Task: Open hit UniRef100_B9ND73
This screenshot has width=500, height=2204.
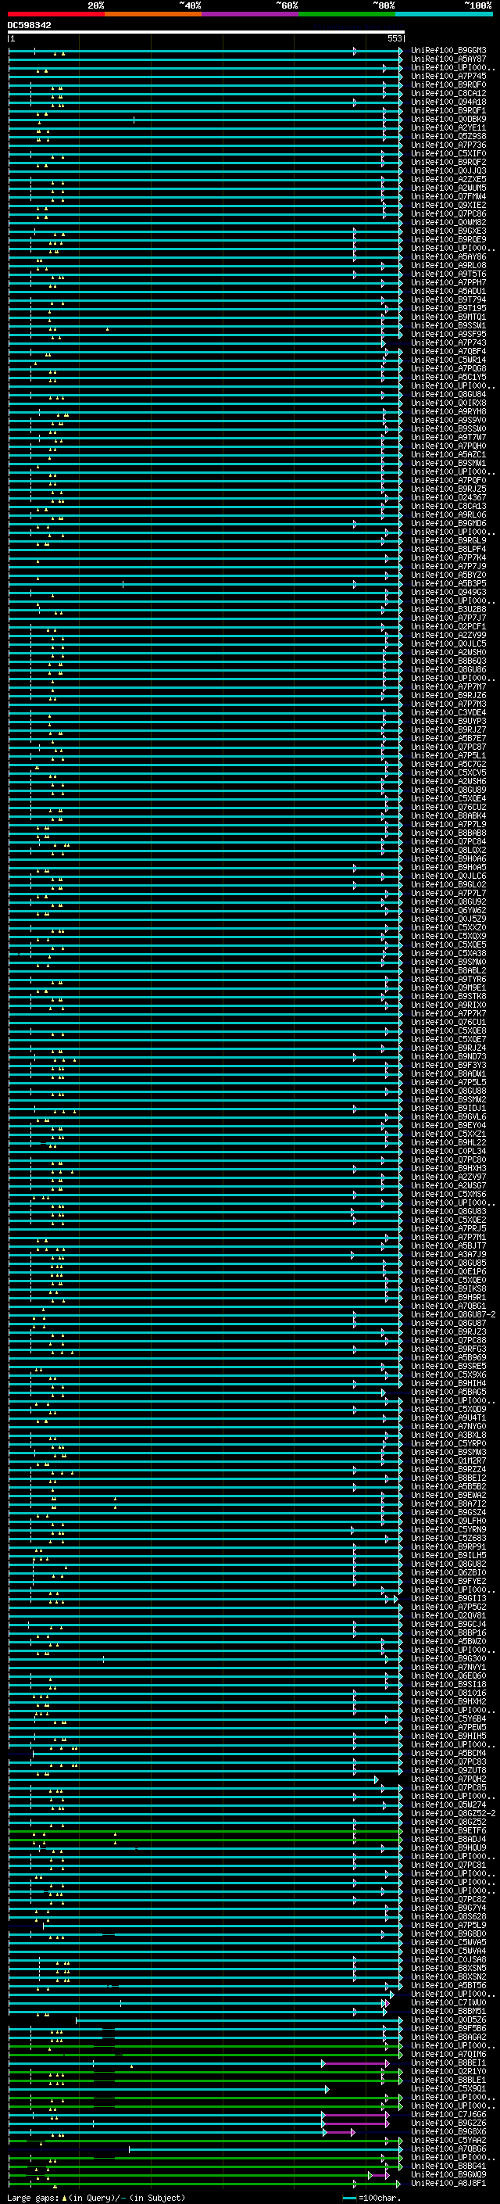Action: point(448,1057)
